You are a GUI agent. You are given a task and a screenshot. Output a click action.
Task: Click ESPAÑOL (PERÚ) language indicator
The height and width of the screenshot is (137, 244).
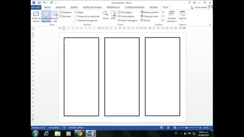(76, 128)
